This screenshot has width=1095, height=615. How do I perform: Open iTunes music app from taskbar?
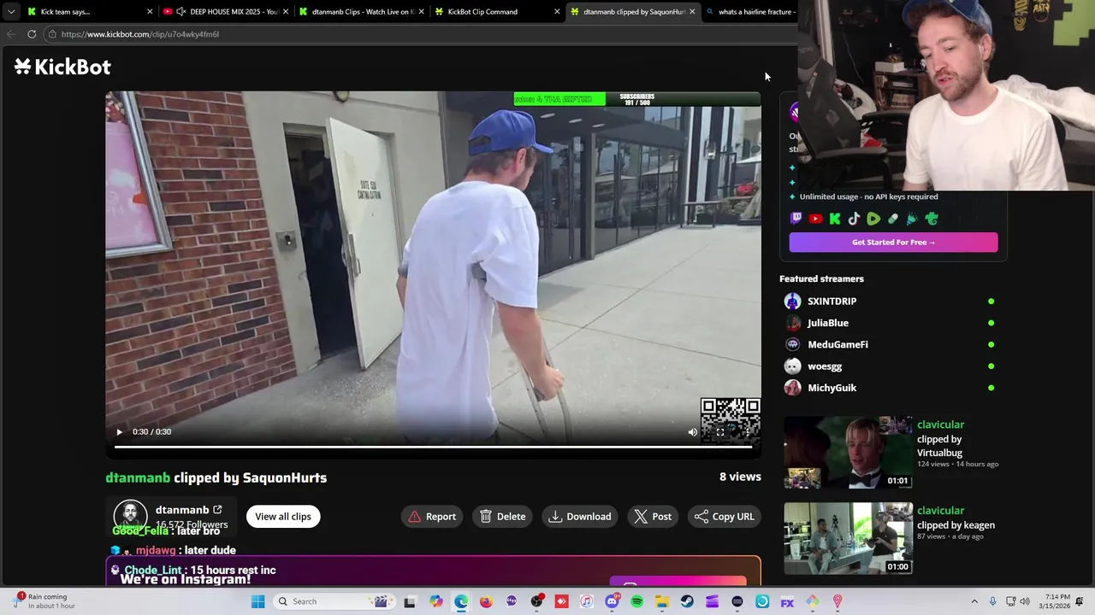coord(586,601)
